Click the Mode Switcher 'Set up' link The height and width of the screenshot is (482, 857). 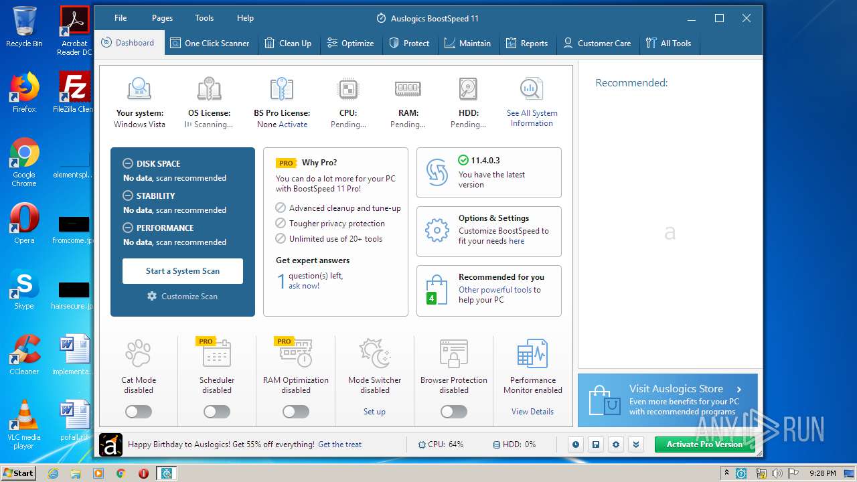click(x=374, y=412)
